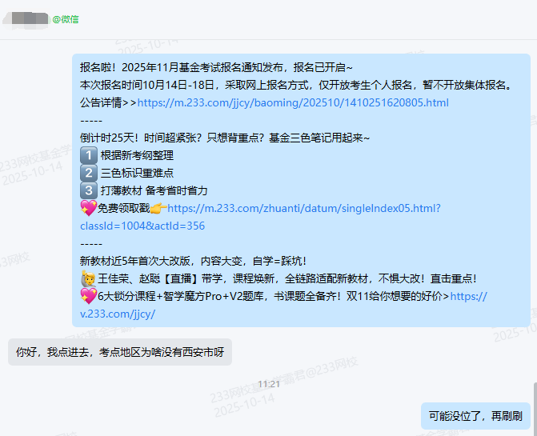The image size is (537, 436).
Task: Click the blurred contact avatar at top
Action: point(26,19)
